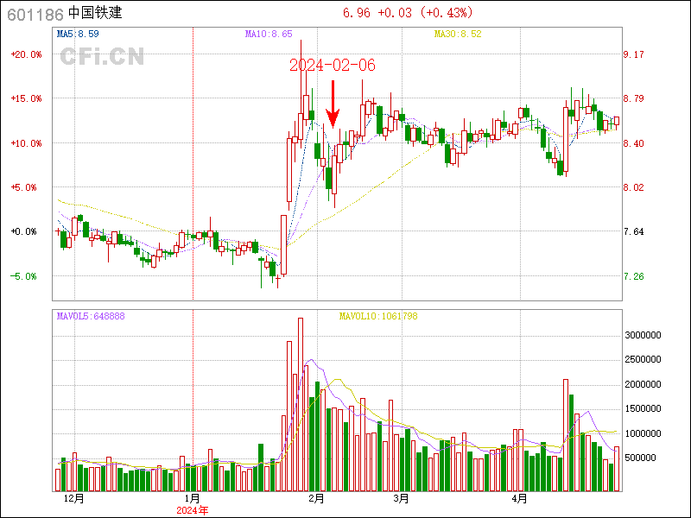Click the 2024年 year label
This screenshot has height=518, width=691.
coord(192,510)
